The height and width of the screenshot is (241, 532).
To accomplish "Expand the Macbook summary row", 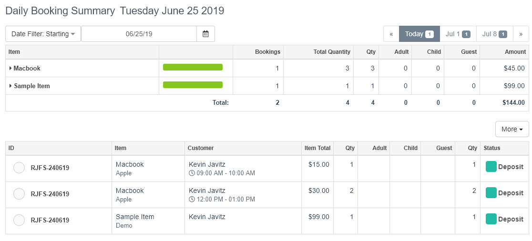I will click(x=10, y=68).
